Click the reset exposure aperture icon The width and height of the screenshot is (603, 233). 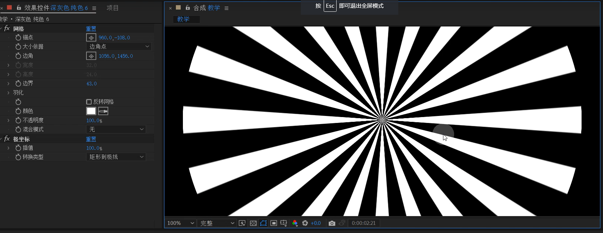pos(305,223)
